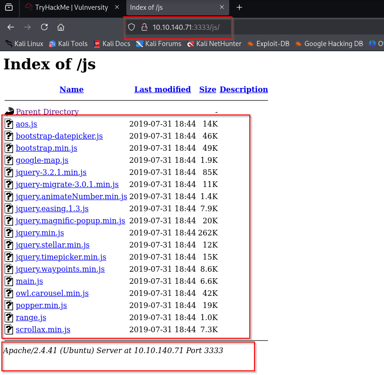Click the file icon next to aos.js
This screenshot has height=375, width=384.
9,124
